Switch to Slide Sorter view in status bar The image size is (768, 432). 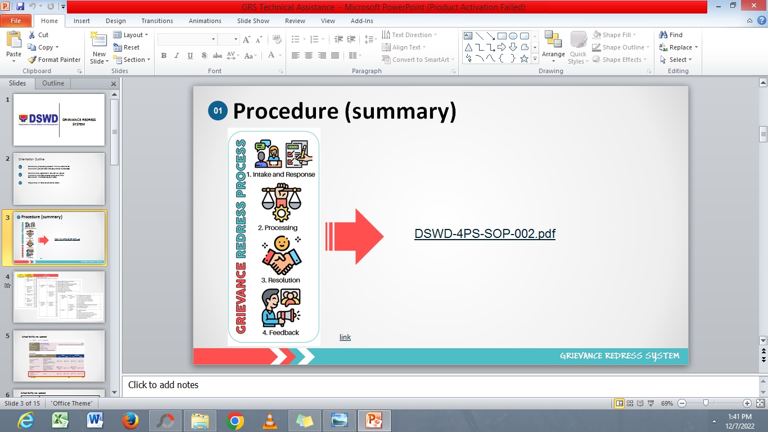[630, 403]
